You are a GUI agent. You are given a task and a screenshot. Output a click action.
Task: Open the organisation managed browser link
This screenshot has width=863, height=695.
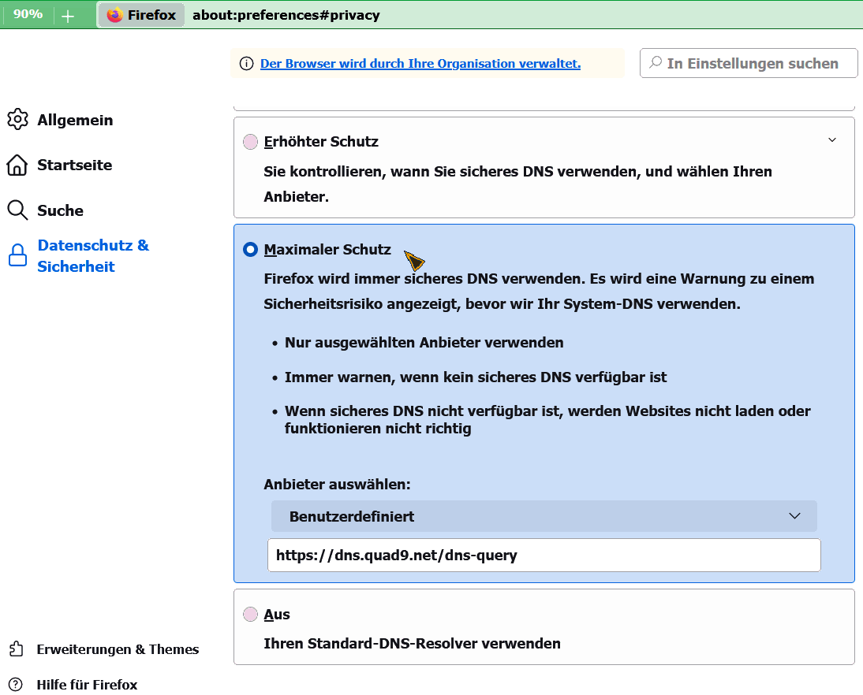(420, 64)
